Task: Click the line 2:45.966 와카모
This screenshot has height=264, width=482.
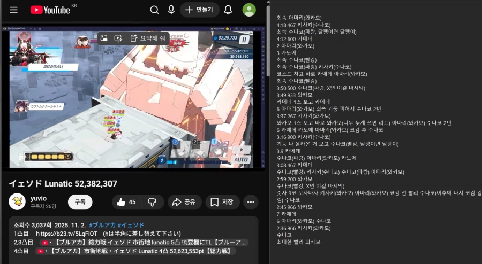Action: click(x=295, y=207)
